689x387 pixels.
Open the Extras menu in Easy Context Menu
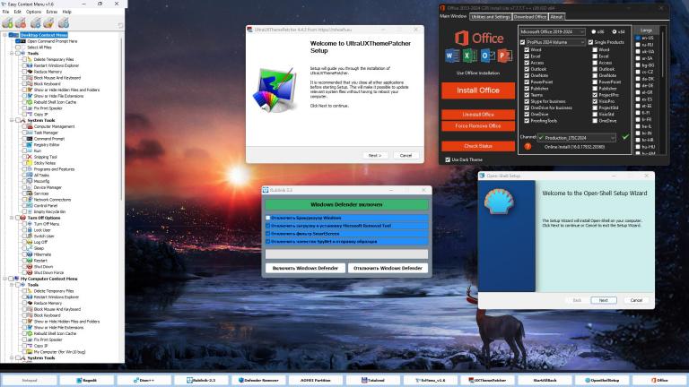tap(51, 12)
